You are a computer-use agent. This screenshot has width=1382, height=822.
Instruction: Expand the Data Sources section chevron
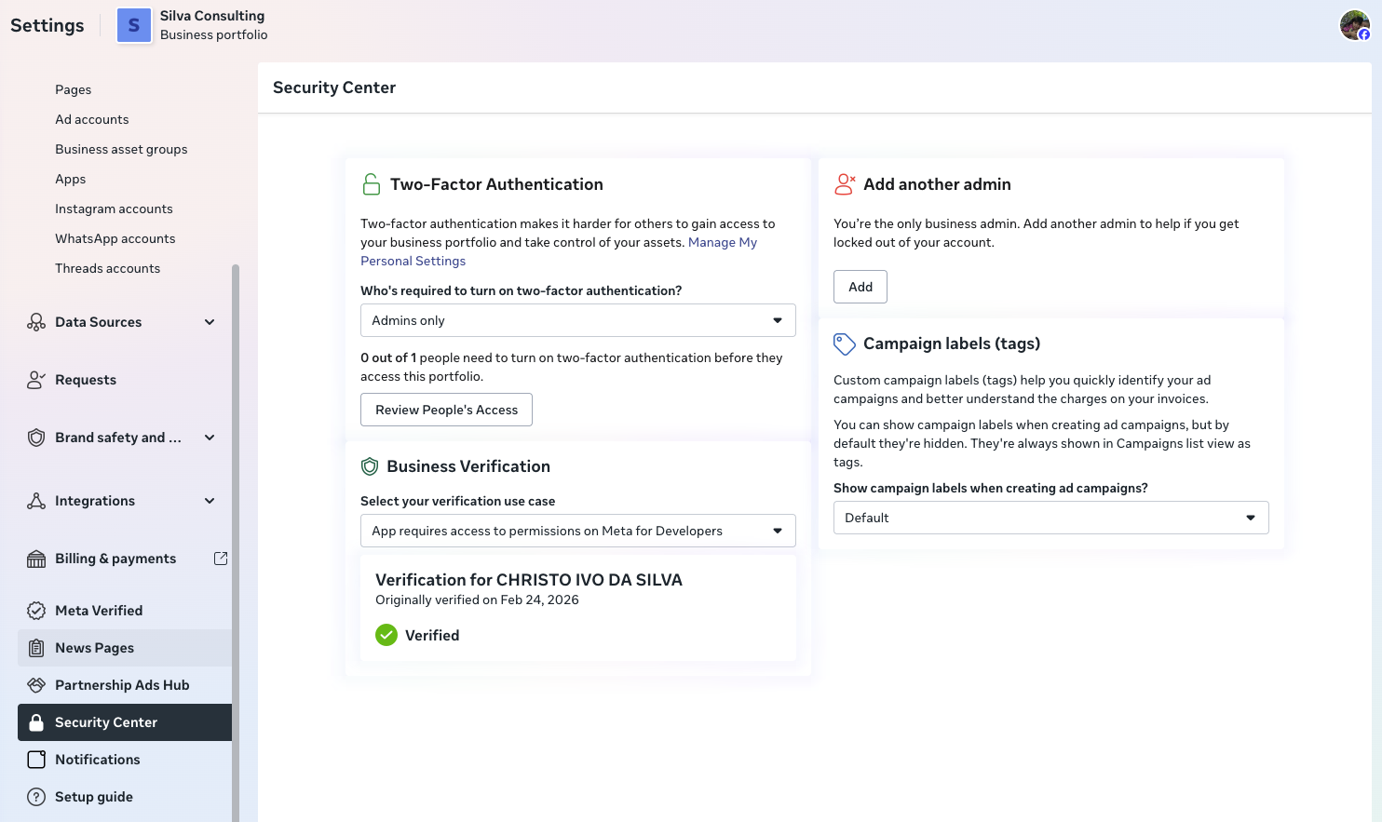(x=210, y=322)
